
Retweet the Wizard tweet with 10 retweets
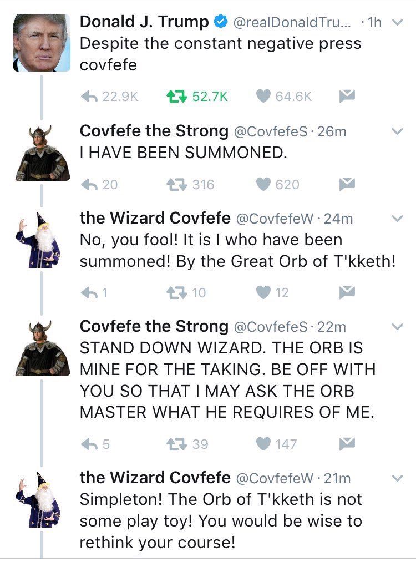pyautogui.click(x=175, y=292)
